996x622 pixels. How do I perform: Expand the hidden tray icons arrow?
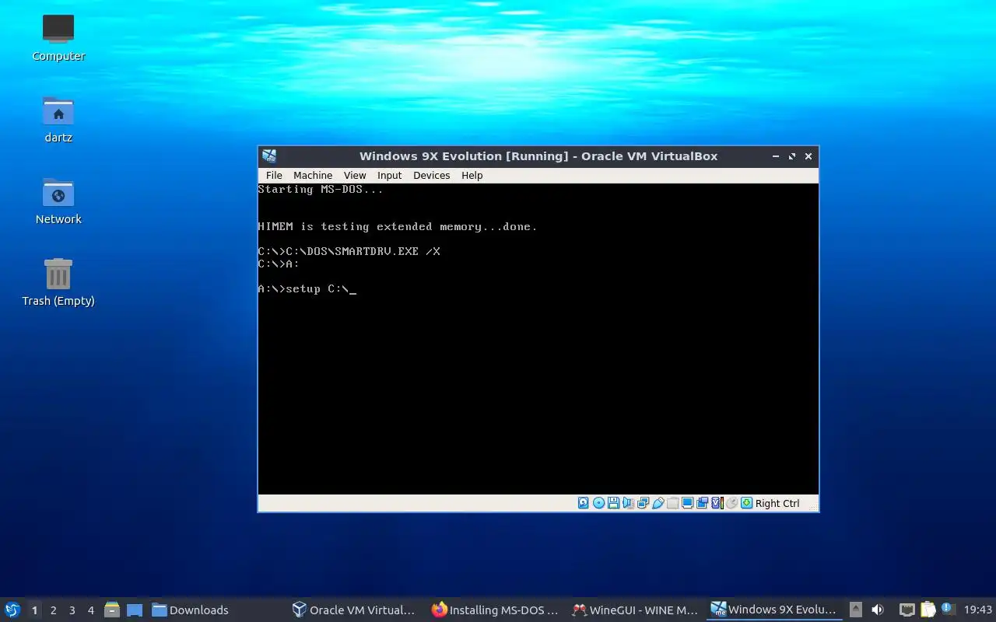(855, 610)
